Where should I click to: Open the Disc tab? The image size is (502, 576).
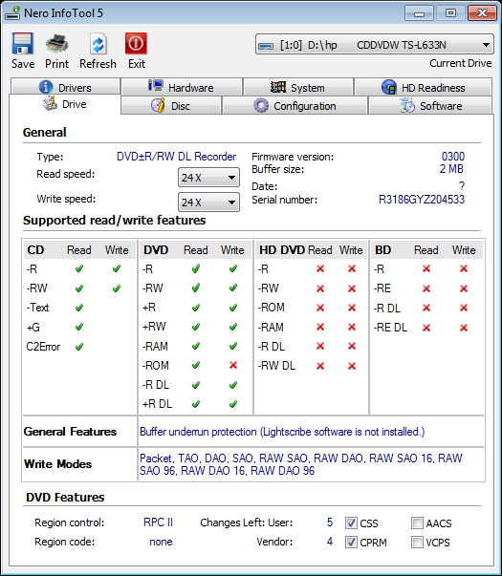[x=171, y=106]
